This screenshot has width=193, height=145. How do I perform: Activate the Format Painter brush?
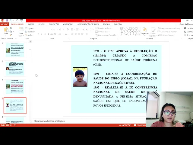(11, 35)
